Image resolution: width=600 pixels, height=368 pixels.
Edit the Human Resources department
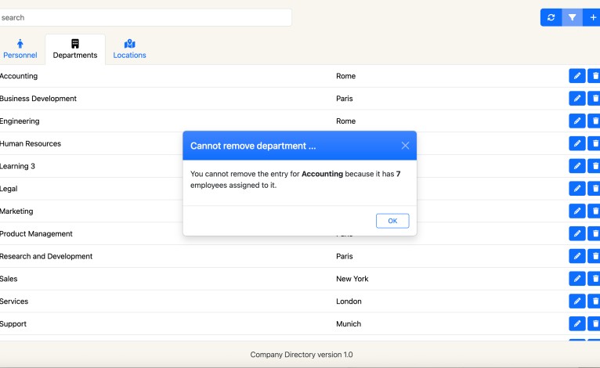[x=577, y=144]
